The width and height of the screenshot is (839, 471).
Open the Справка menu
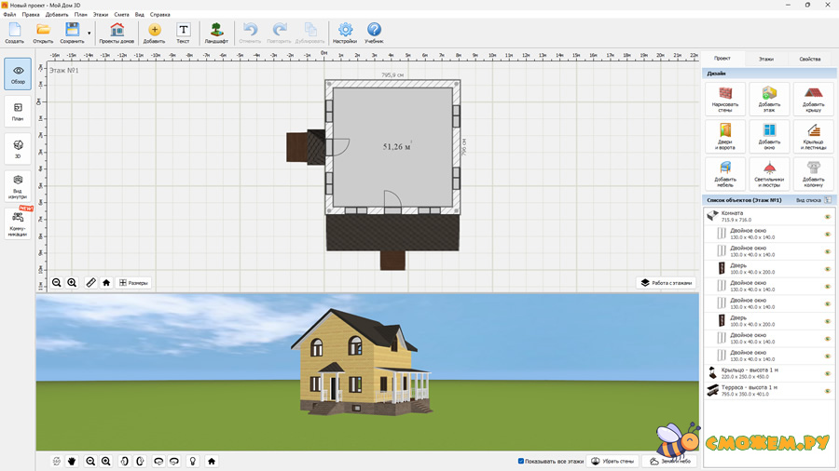click(159, 14)
